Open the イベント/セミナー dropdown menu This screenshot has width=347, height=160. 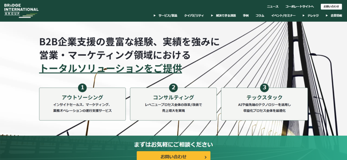click(x=283, y=16)
